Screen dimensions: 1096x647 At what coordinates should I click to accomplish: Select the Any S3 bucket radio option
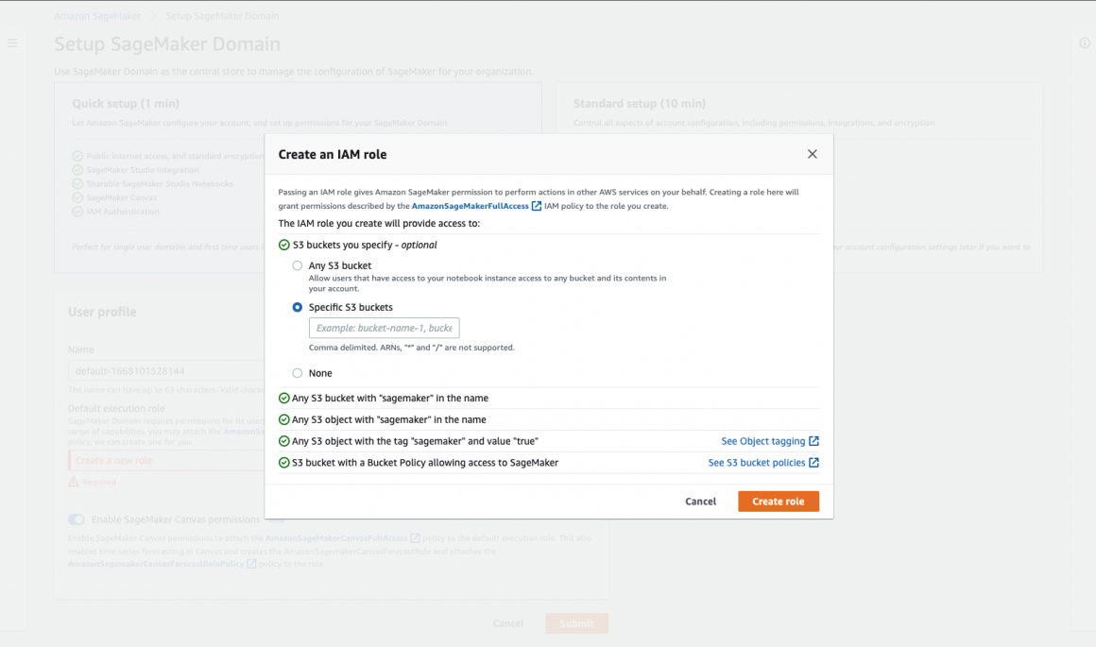point(298,266)
